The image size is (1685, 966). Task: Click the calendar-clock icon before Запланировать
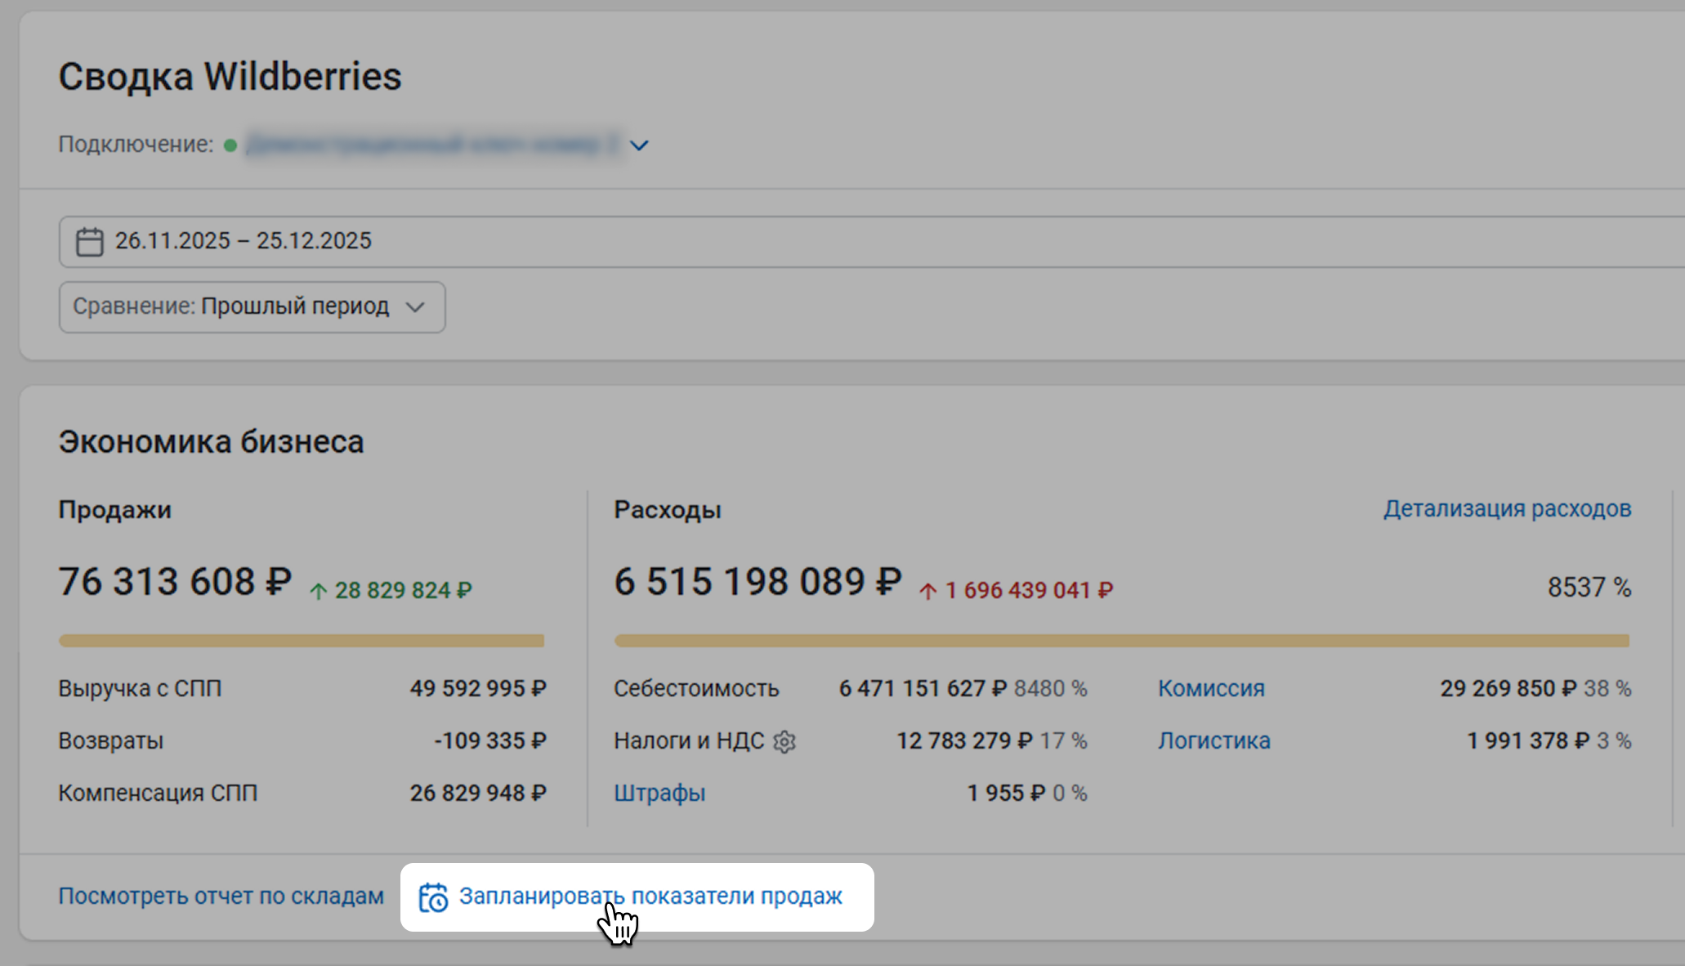coord(433,897)
